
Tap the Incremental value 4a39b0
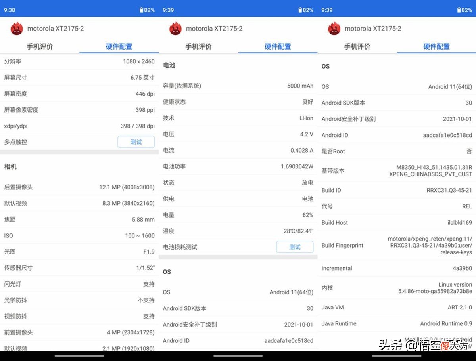[463, 268]
